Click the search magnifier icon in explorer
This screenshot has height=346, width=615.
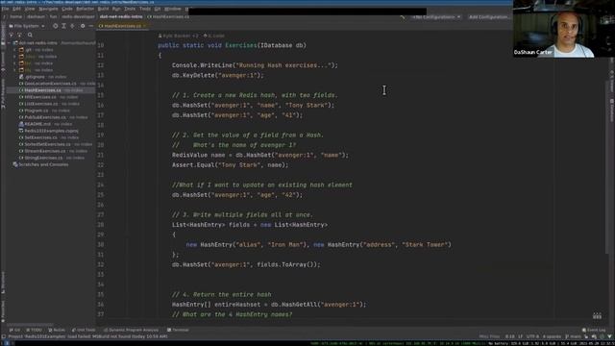(30, 35)
